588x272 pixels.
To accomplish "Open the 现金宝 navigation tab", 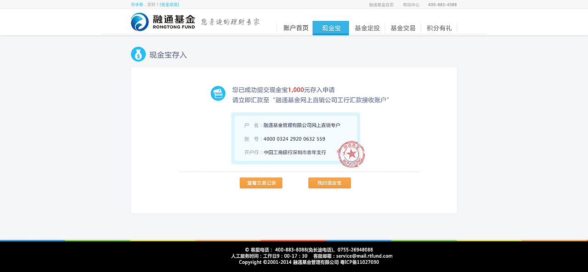I will pyautogui.click(x=330, y=28).
